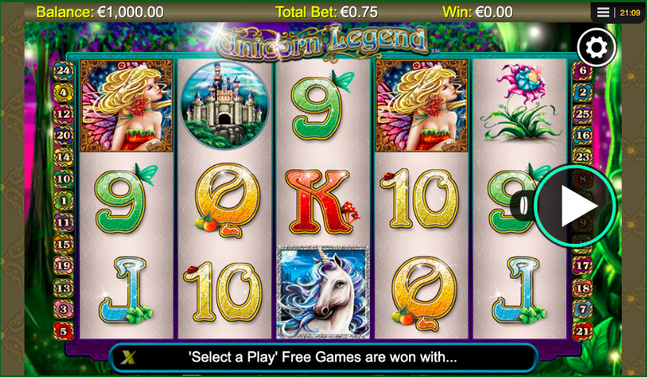
Task: Click payline number 16 badge
Action: tap(583, 136)
